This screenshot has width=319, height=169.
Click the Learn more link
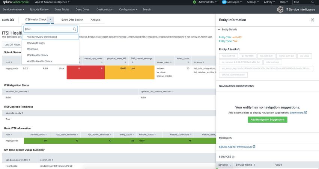[297, 113]
